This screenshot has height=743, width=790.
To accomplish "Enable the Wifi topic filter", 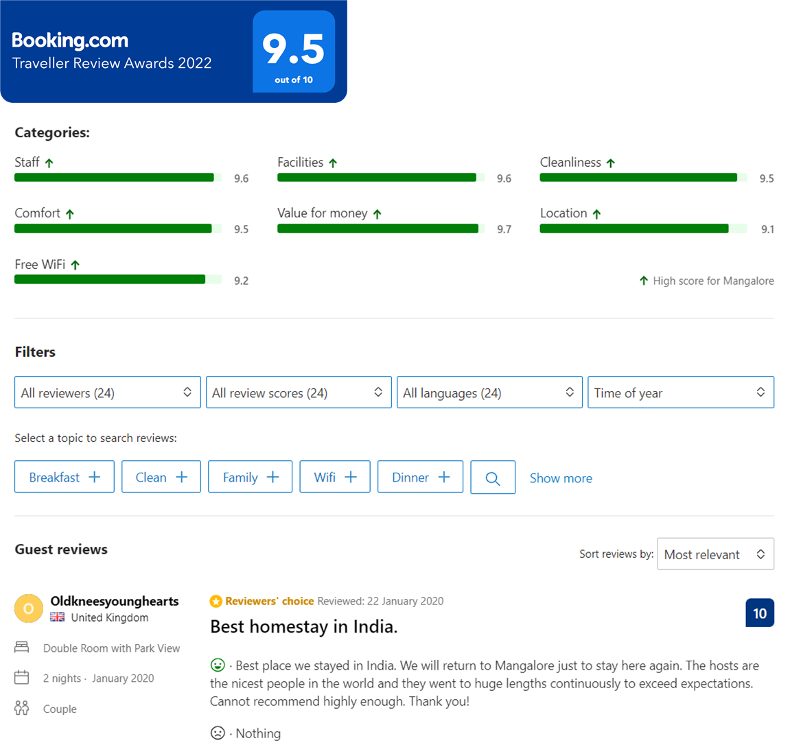I will [x=335, y=477].
